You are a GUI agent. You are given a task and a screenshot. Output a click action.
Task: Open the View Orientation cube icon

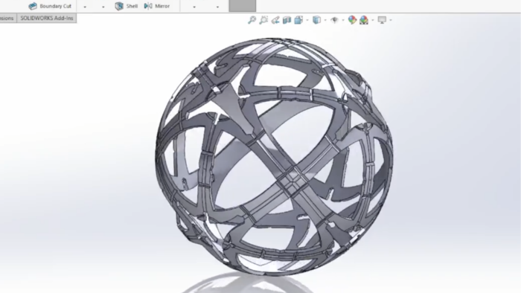[x=298, y=20]
